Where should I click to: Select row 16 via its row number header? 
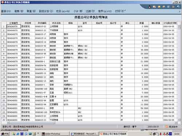click(4, 85)
